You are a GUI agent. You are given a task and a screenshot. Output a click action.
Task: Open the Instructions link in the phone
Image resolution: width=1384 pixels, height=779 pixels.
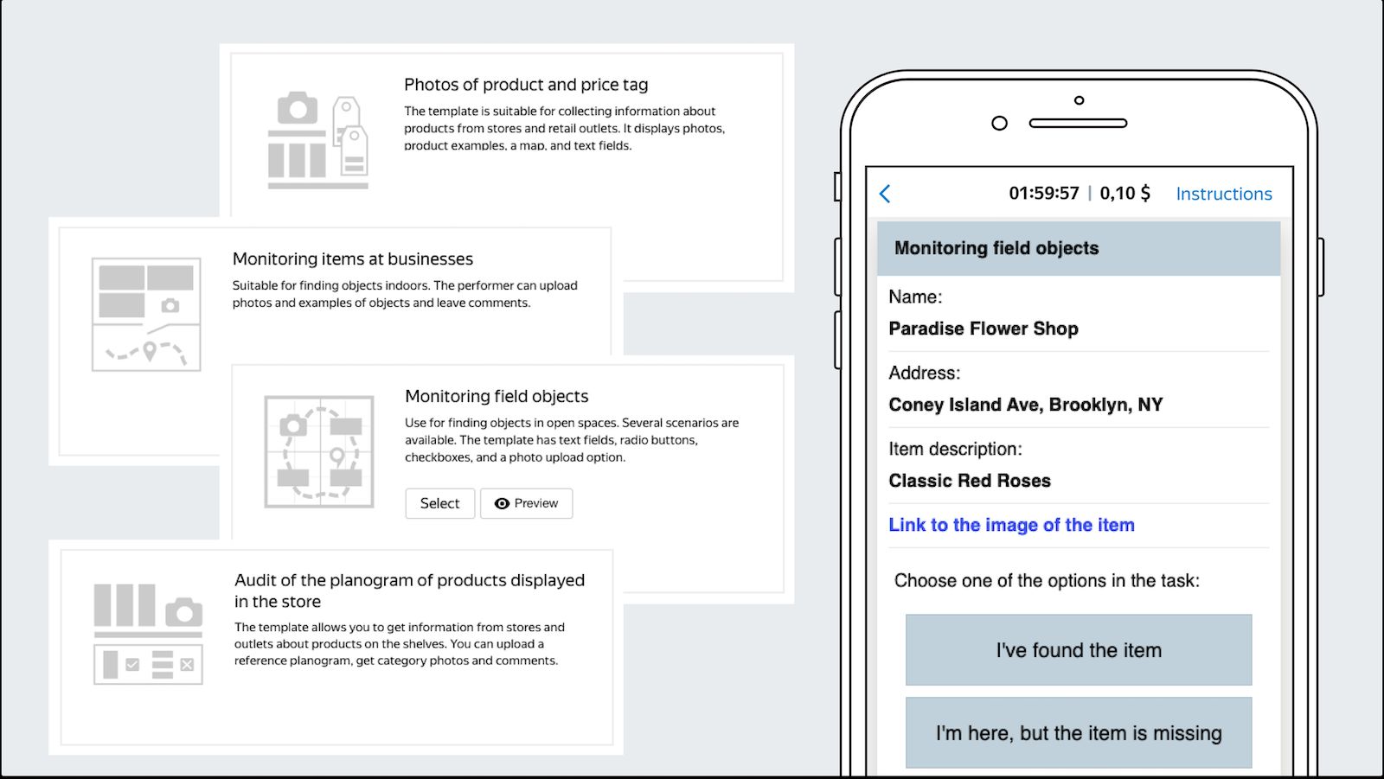1224,194
